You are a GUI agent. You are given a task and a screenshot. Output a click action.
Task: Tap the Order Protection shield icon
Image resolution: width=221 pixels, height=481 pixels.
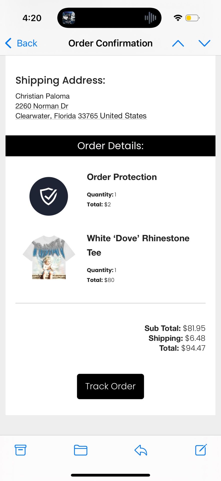49,196
